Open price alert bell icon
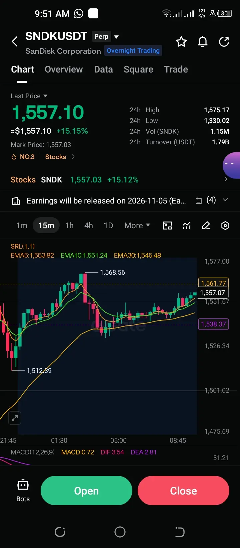This screenshot has width=240, height=548. (203, 42)
